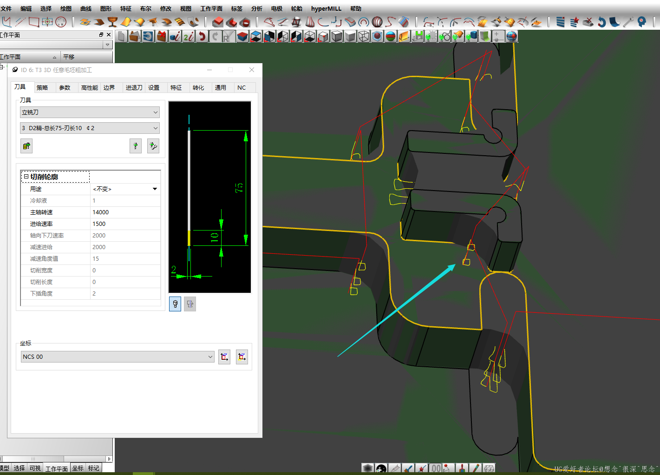The width and height of the screenshot is (660, 475).
Task: Click the wireframe cube display icon
Action: tap(364, 36)
